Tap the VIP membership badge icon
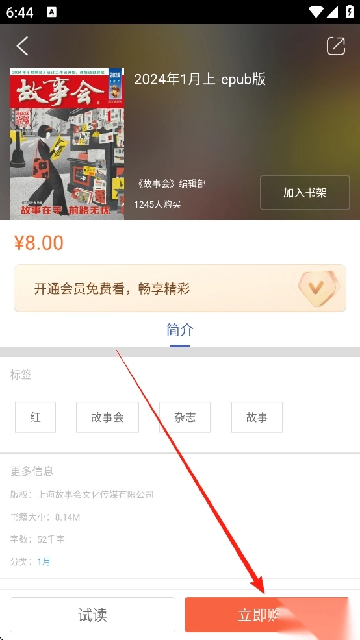360x640 pixels. pyautogui.click(x=316, y=288)
